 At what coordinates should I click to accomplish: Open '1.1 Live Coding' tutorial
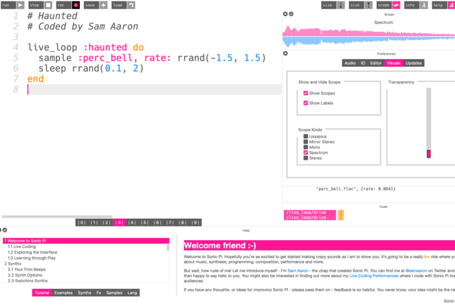tap(21, 247)
